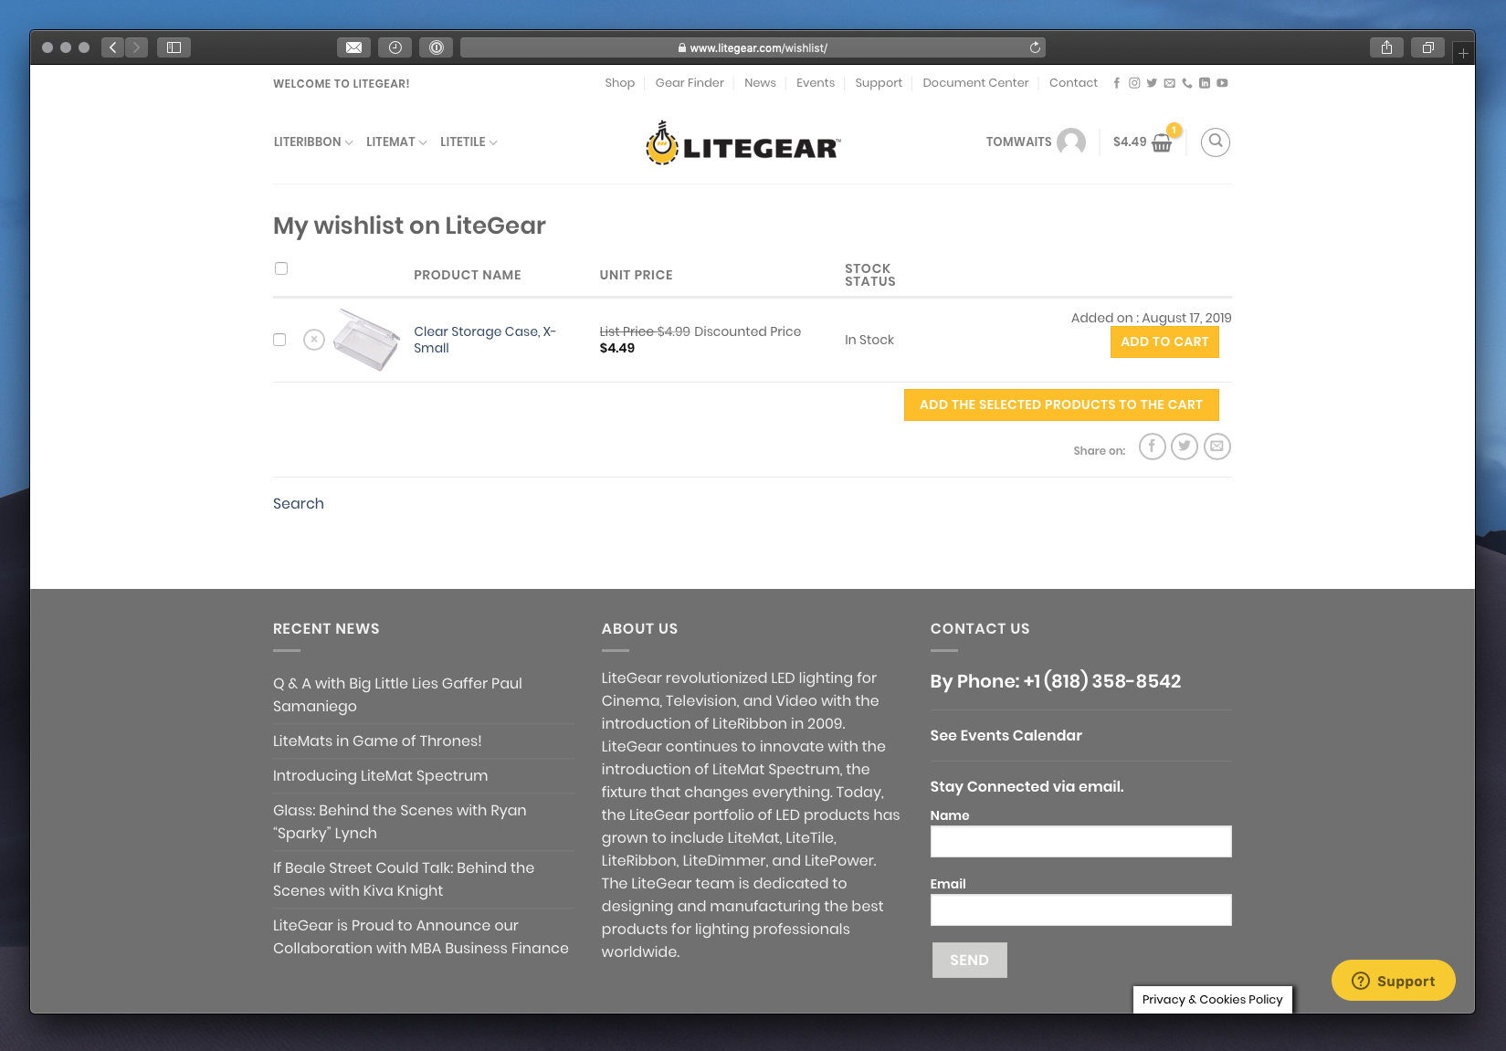Expand the LITEMAT menu
Image resolution: width=1506 pixels, height=1051 pixels.
point(396,142)
